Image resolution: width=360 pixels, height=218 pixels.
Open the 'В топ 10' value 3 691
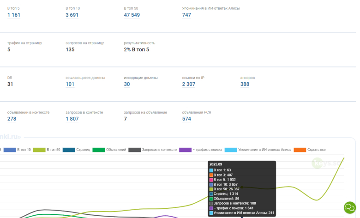(x=72, y=15)
